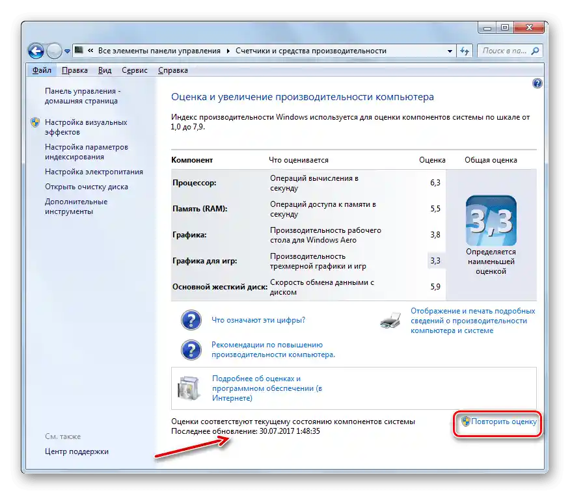Expand the double-chevron breadcrumb overflow in address bar

(x=90, y=51)
